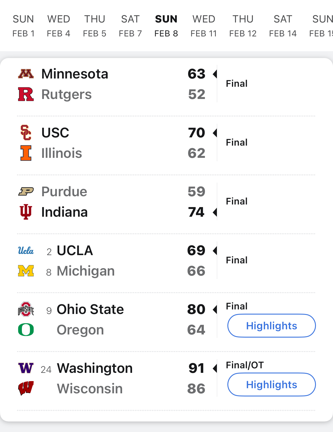Open Washington vs Wisconsin highlights
Screen dimensions: 333x432
[x=272, y=385]
